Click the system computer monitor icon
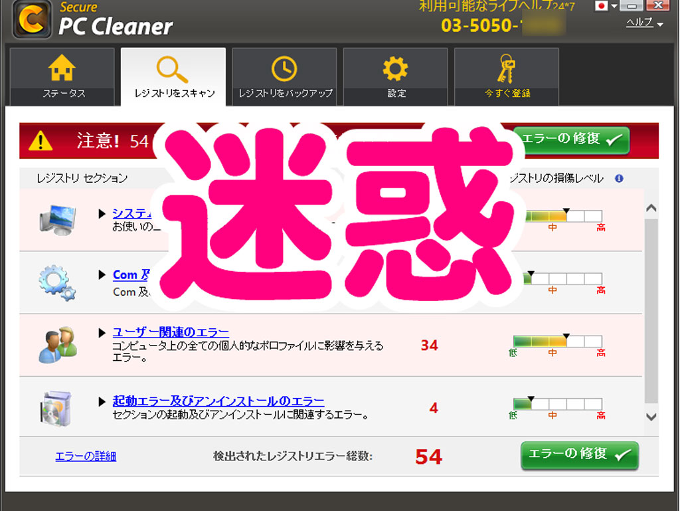The width and height of the screenshot is (680, 511). (58, 220)
